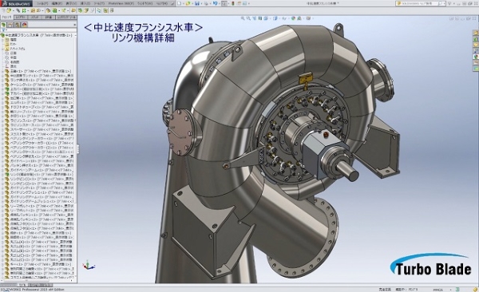Click the Print icon in the top toolbar
Viewport: 479px width, 292px height.
click(207, 3)
